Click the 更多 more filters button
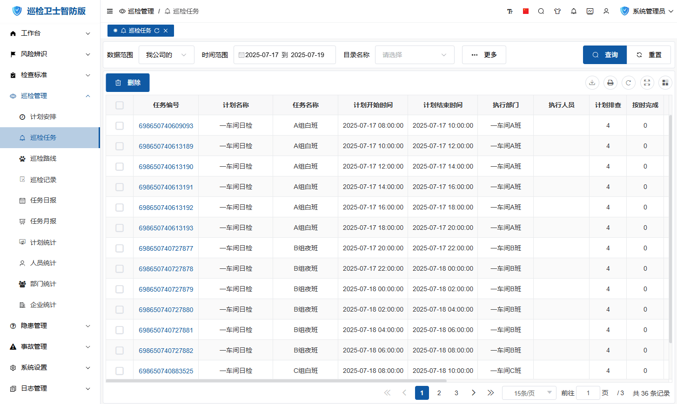 coord(484,55)
